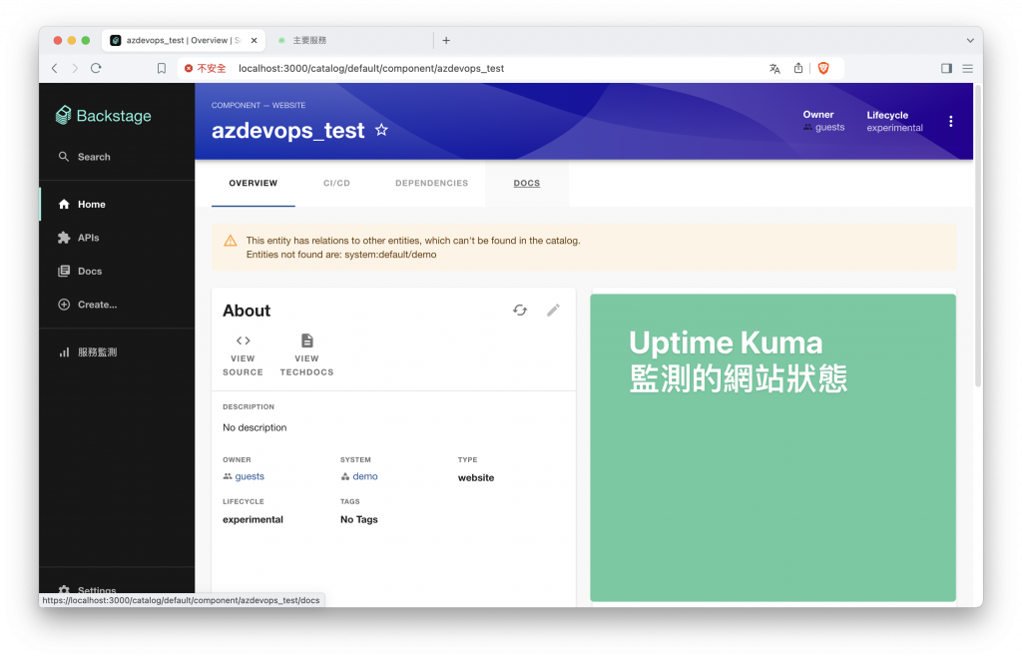Refresh entity using About card sync icon
The height and width of the screenshot is (659, 1022).
click(519, 311)
